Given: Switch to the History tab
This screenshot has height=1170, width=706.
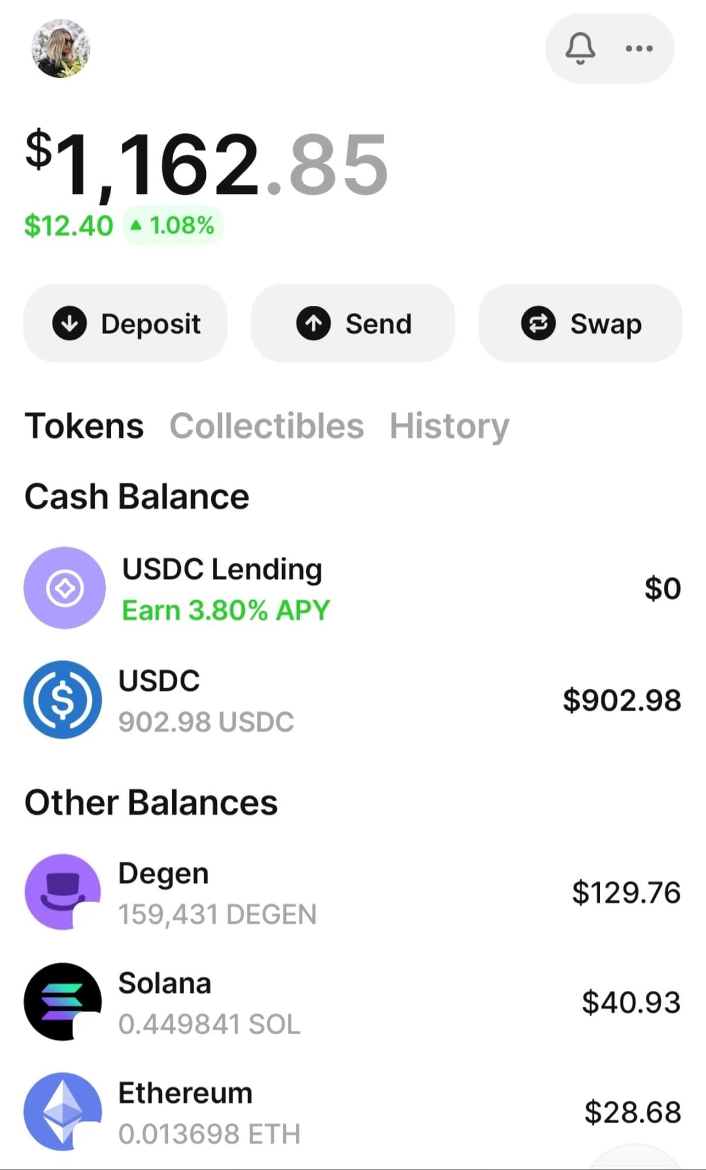Looking at the screenshot, I should pos(449,425).
